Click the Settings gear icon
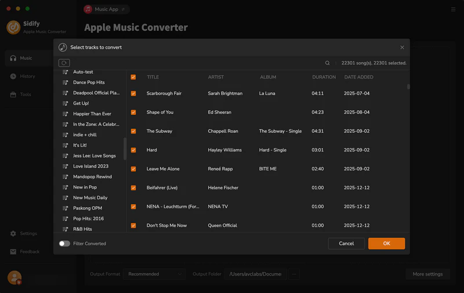This screenshot has width=464, height=293. pyautogui.click(x=13, y=233)
